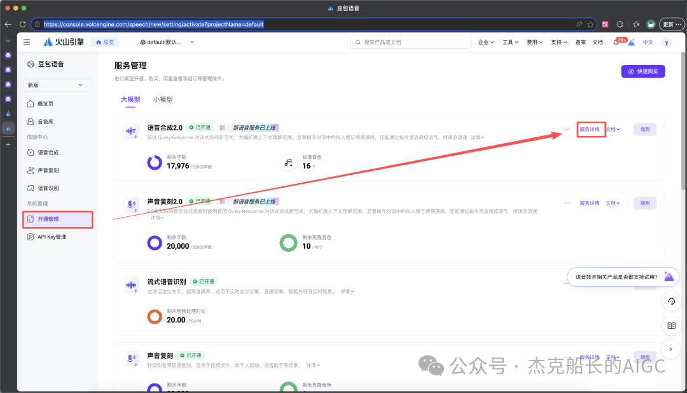The height and width of the screenshot is (393, 687).
Task: Select the 大模型 tab
Action: (x=130, y=99)
